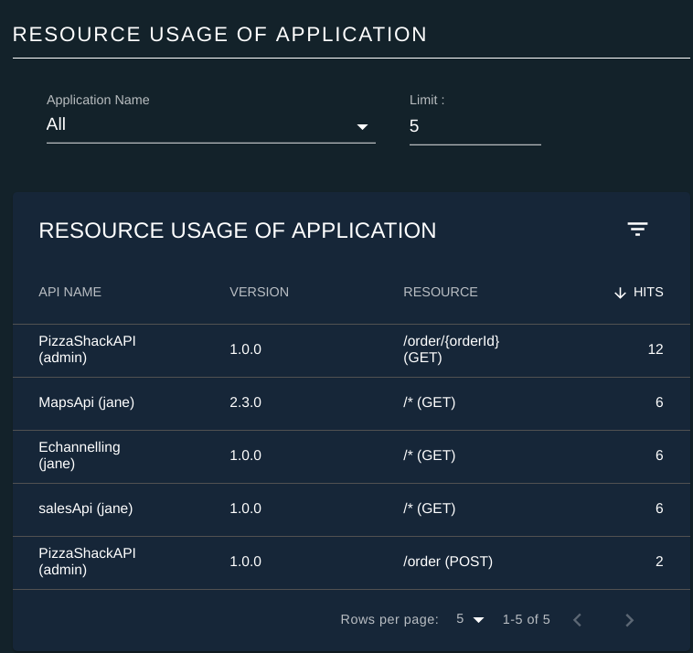The image size is (693, 653).
Task: Open the table filter icon
Action: (637, 229)
